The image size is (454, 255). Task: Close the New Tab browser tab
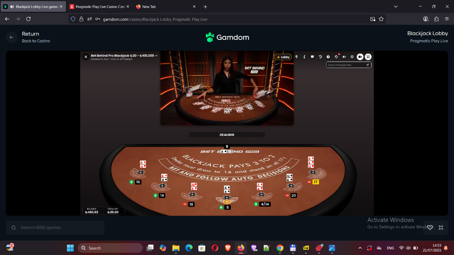pos(194,7)
